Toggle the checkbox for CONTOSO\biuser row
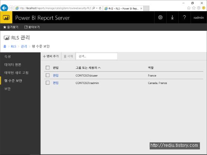This screenshot has height=155, width=207. pyautogui.click(x=48, y=75)
